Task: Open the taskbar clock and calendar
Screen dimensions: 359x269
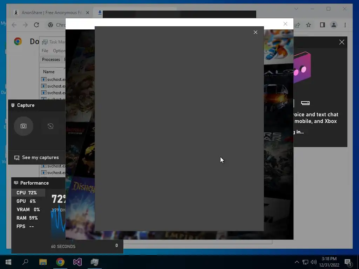Action: point(329,262)
